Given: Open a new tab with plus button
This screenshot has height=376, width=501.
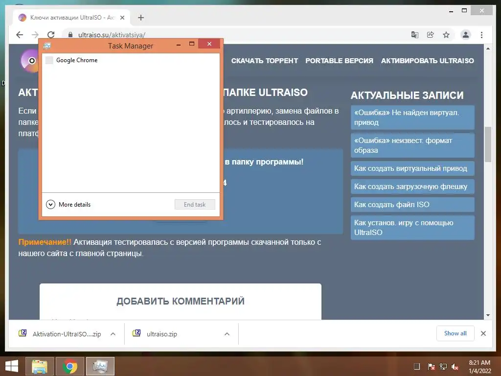Looking at the screenshot, I should pyautogui.click(x=141, y=18).
